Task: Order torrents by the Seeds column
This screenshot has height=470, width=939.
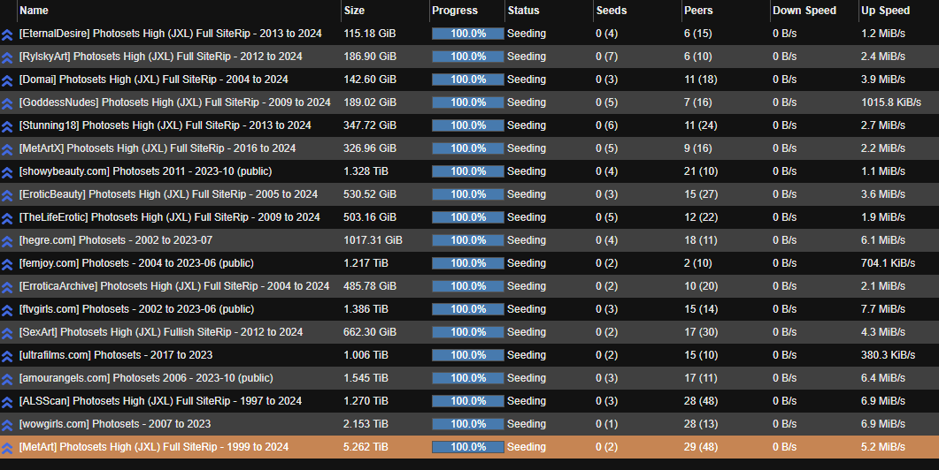Action: [612, 11]
